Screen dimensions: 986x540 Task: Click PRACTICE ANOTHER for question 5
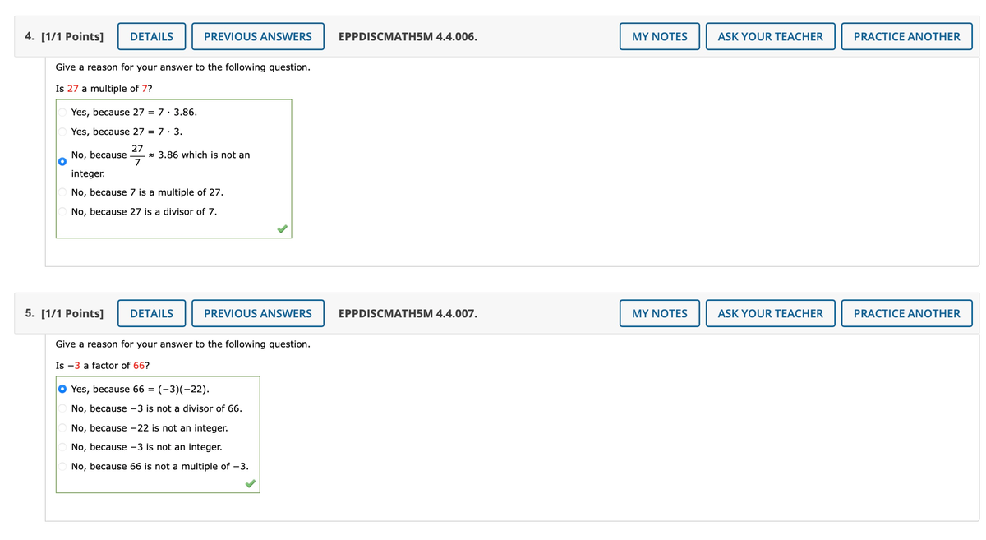tap(906, 313)
